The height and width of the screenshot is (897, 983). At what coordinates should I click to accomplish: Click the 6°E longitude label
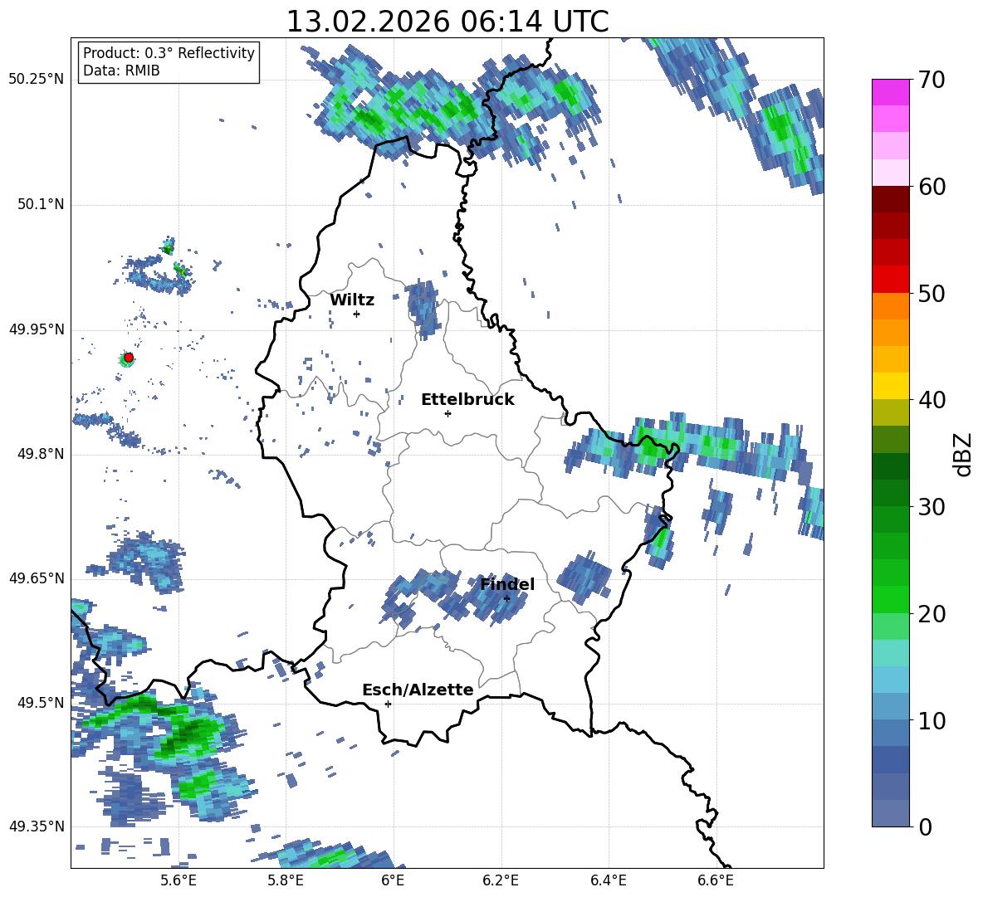pyautogui.click(x=393, y=881)
